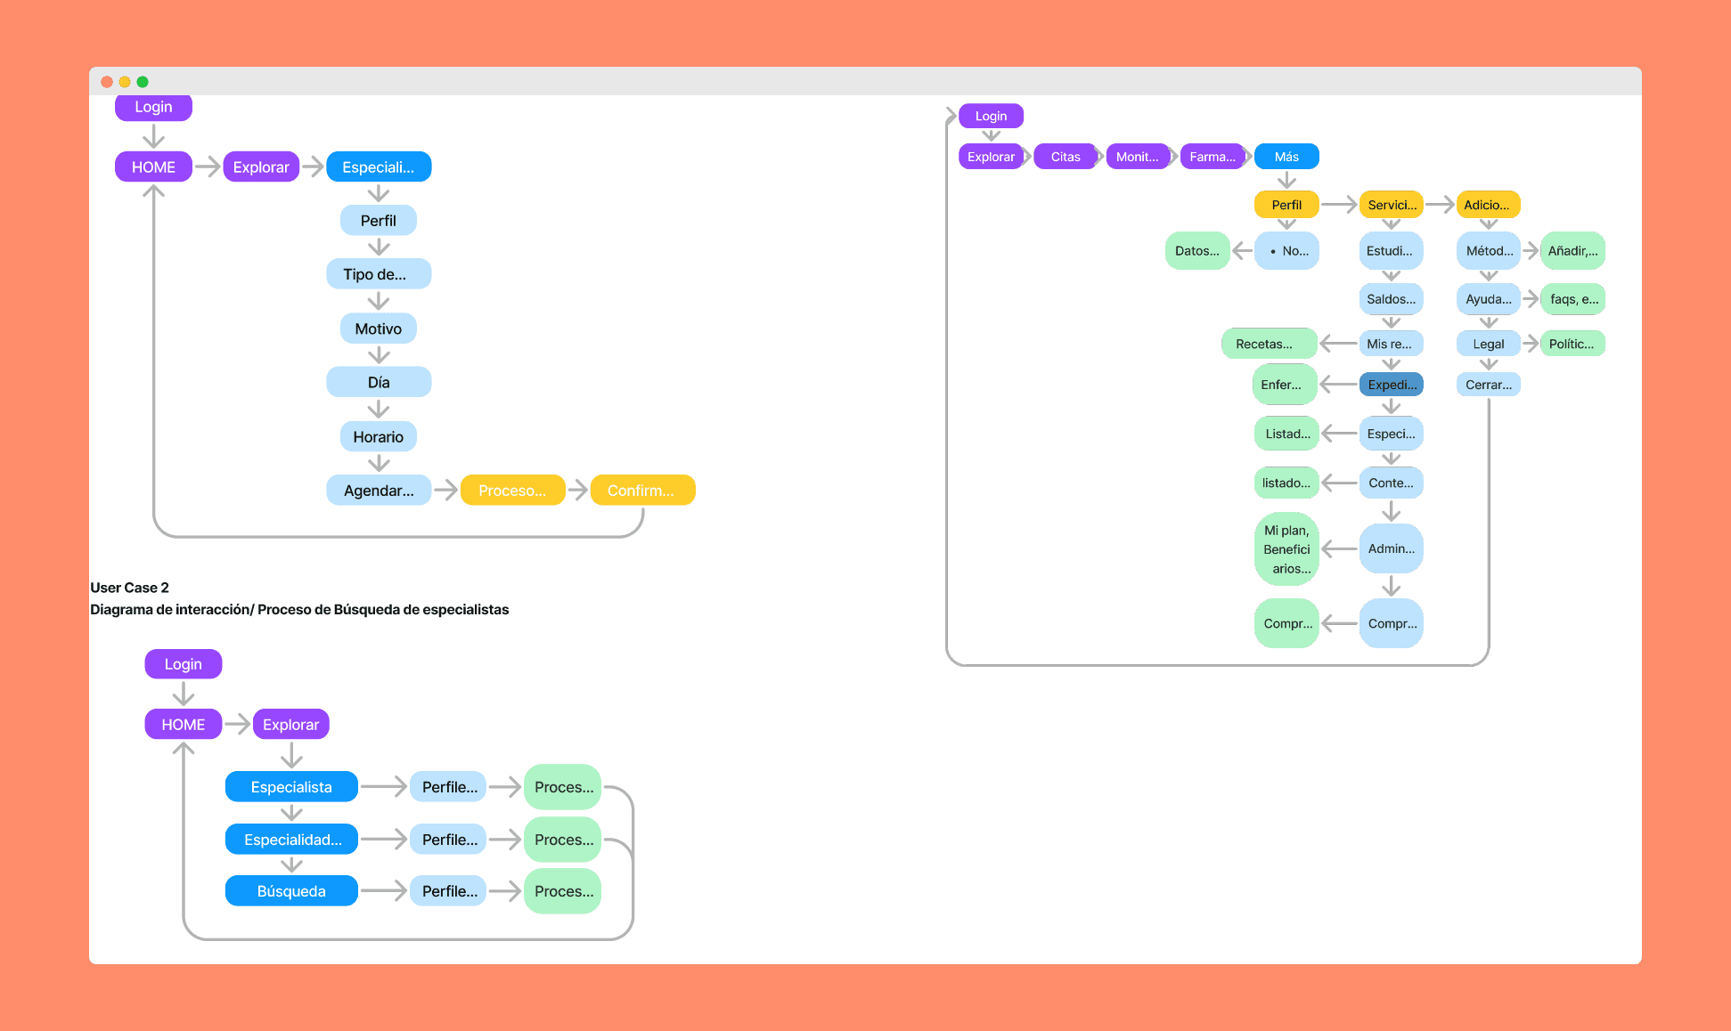Select the yellow Proceso... node
The height and width of the screenshot is (1031, 1731).
click(512, 491)
